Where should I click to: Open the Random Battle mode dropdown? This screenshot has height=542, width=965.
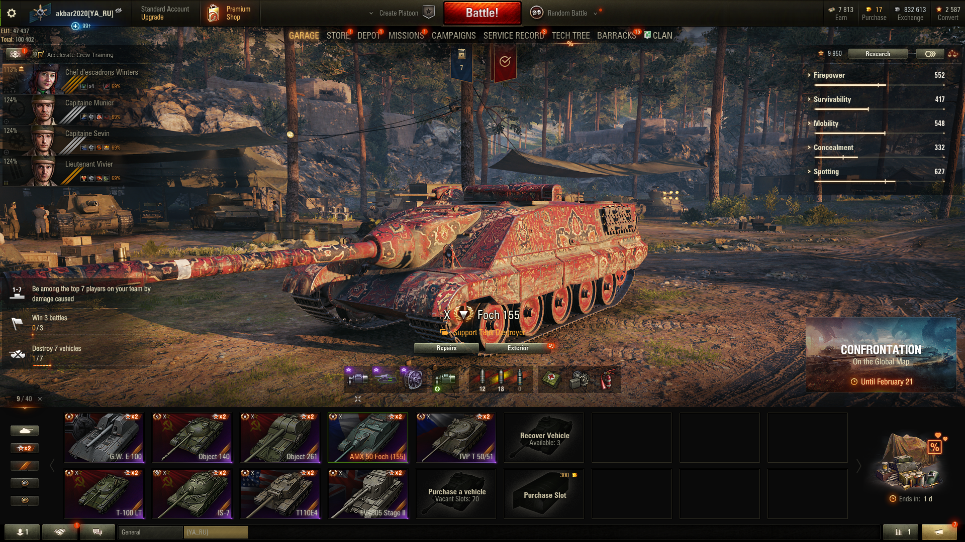tap(564, 13)
